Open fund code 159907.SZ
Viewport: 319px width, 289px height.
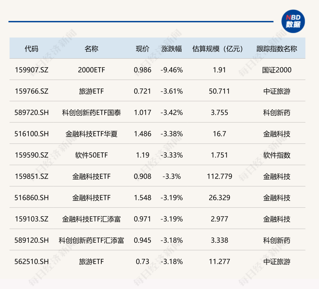click(x=31, y=70)
